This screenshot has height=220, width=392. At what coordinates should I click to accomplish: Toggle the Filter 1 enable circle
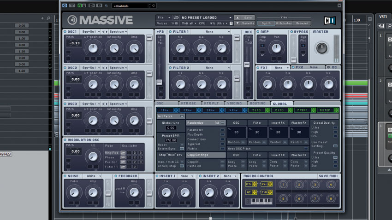(x=170, y=32)
